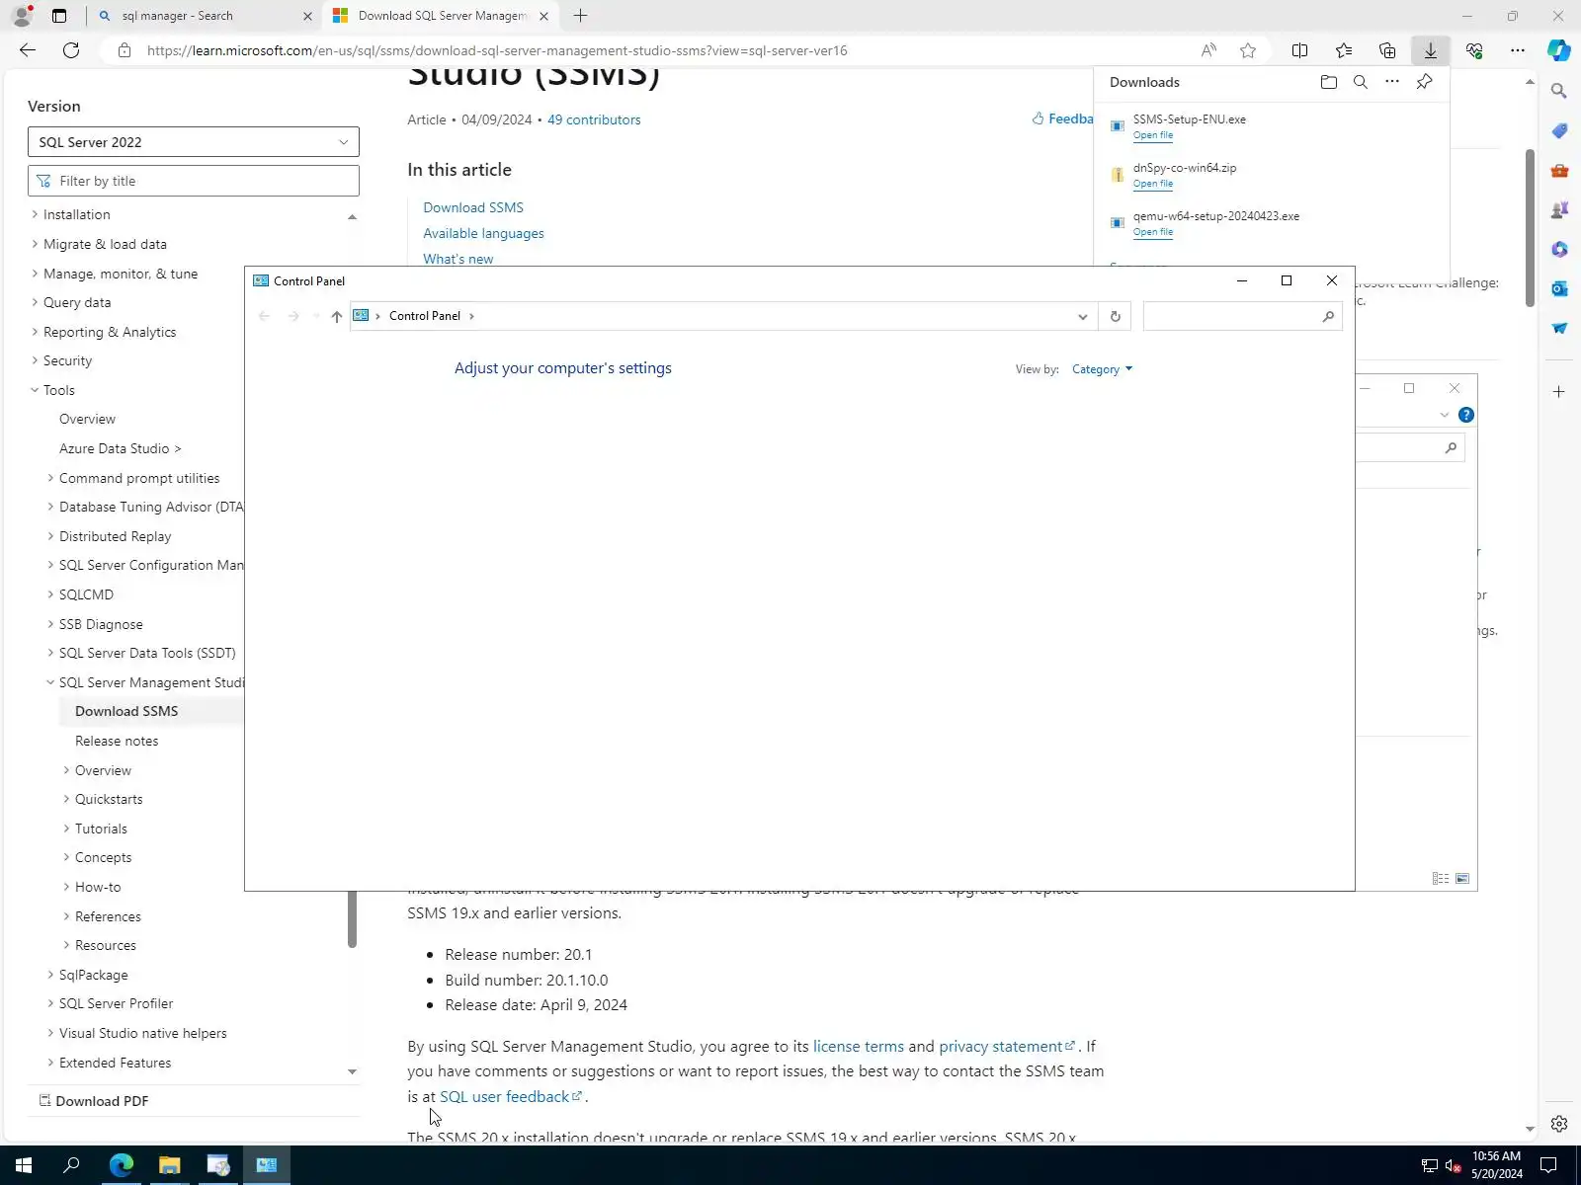The height and width of the screenshot is (1185, 1581).
Task: Expand the Quickstarts tree node
Action: tap(66, 799)
